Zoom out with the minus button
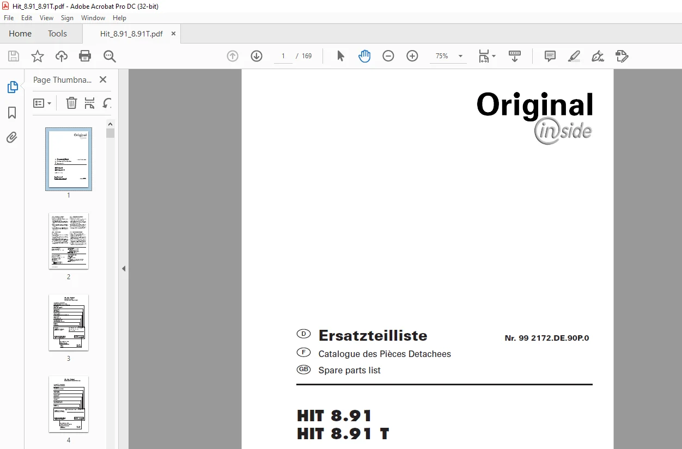The width and height of the screenshot is (682, 449). [x=388, y=56]
